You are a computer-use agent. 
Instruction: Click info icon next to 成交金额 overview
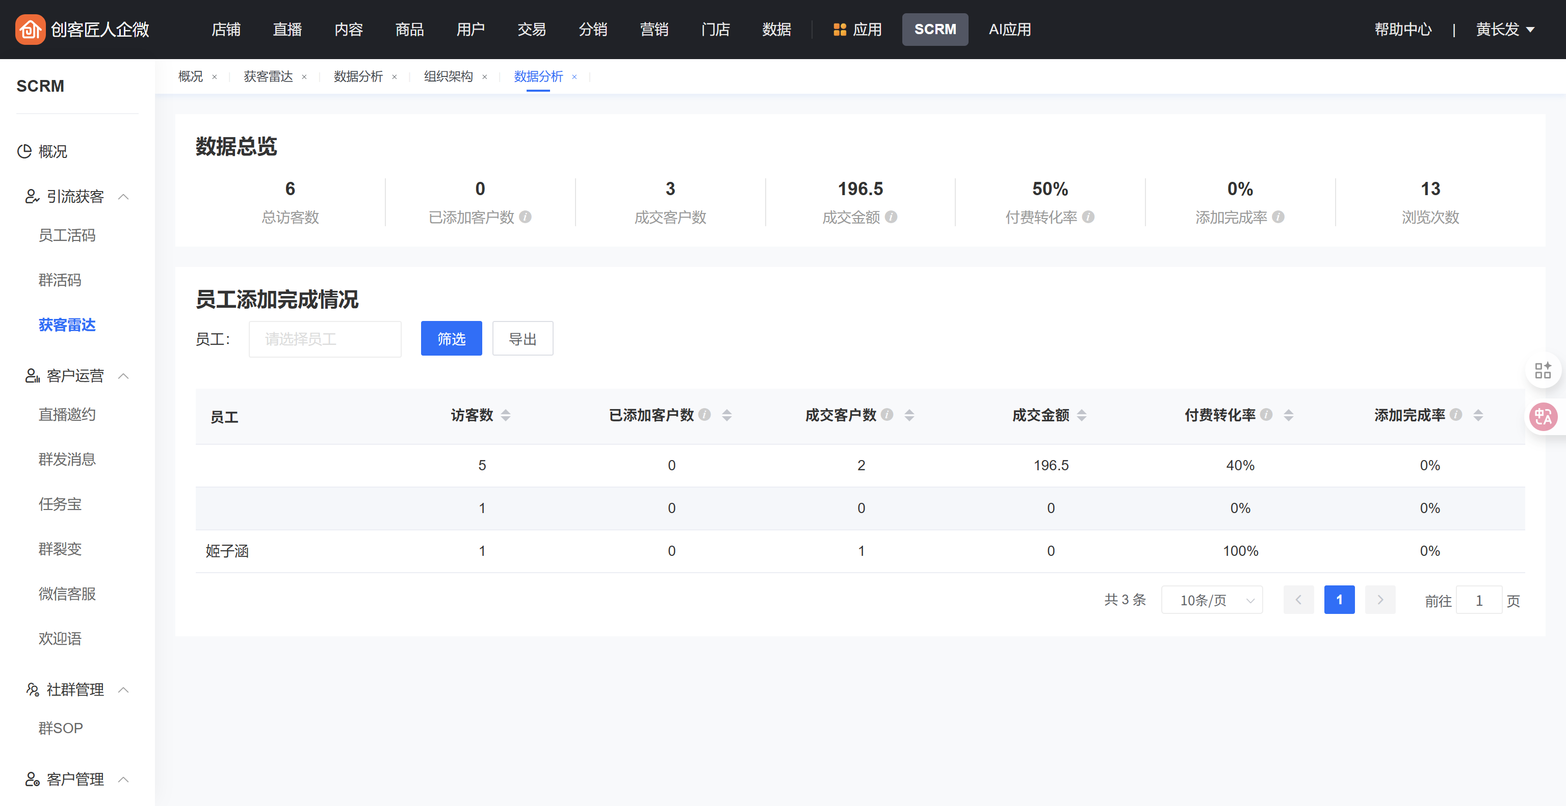point(891,217)
